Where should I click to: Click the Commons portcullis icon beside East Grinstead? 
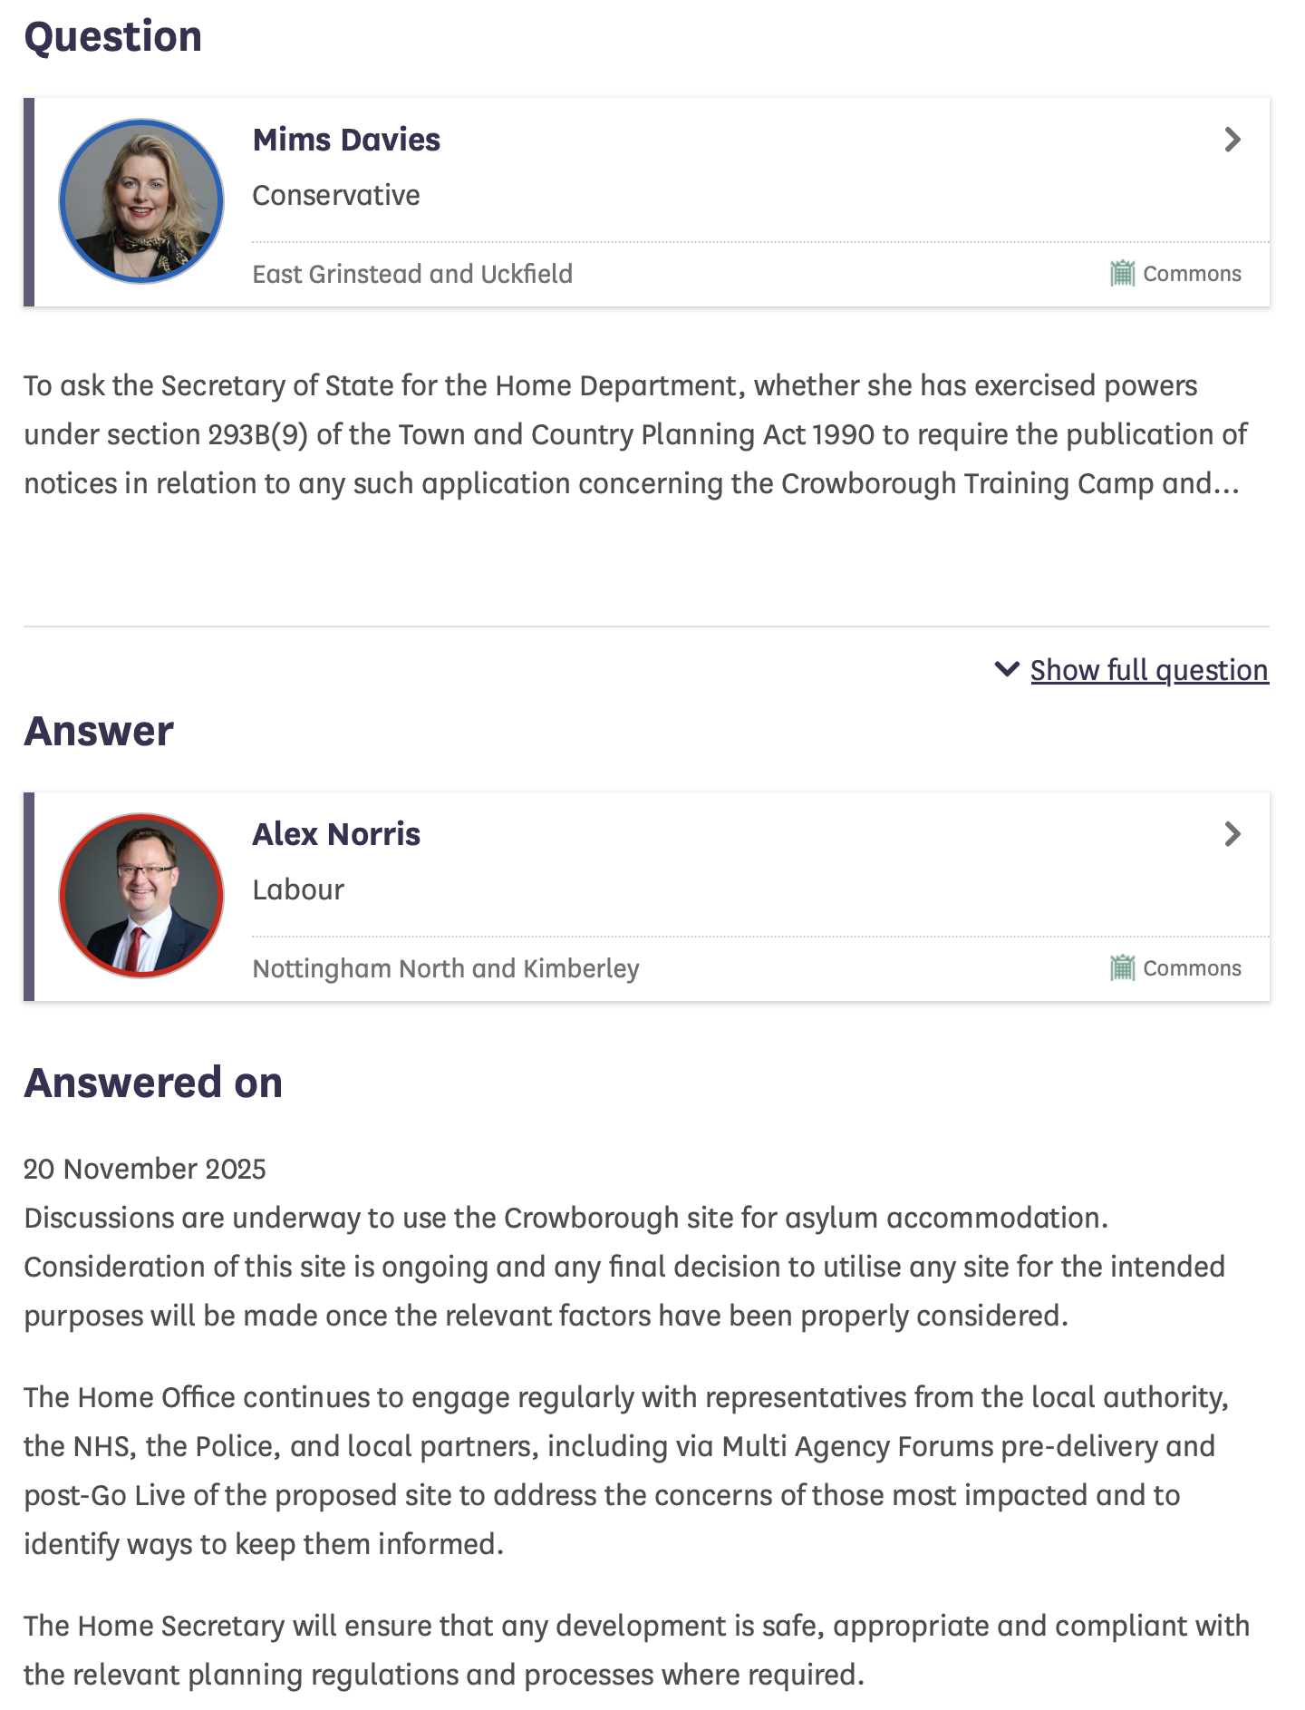[1122, 273]
